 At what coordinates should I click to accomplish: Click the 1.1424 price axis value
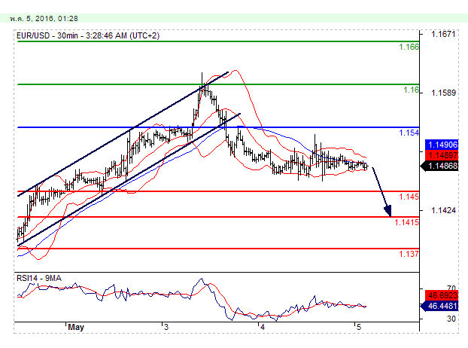442,210
